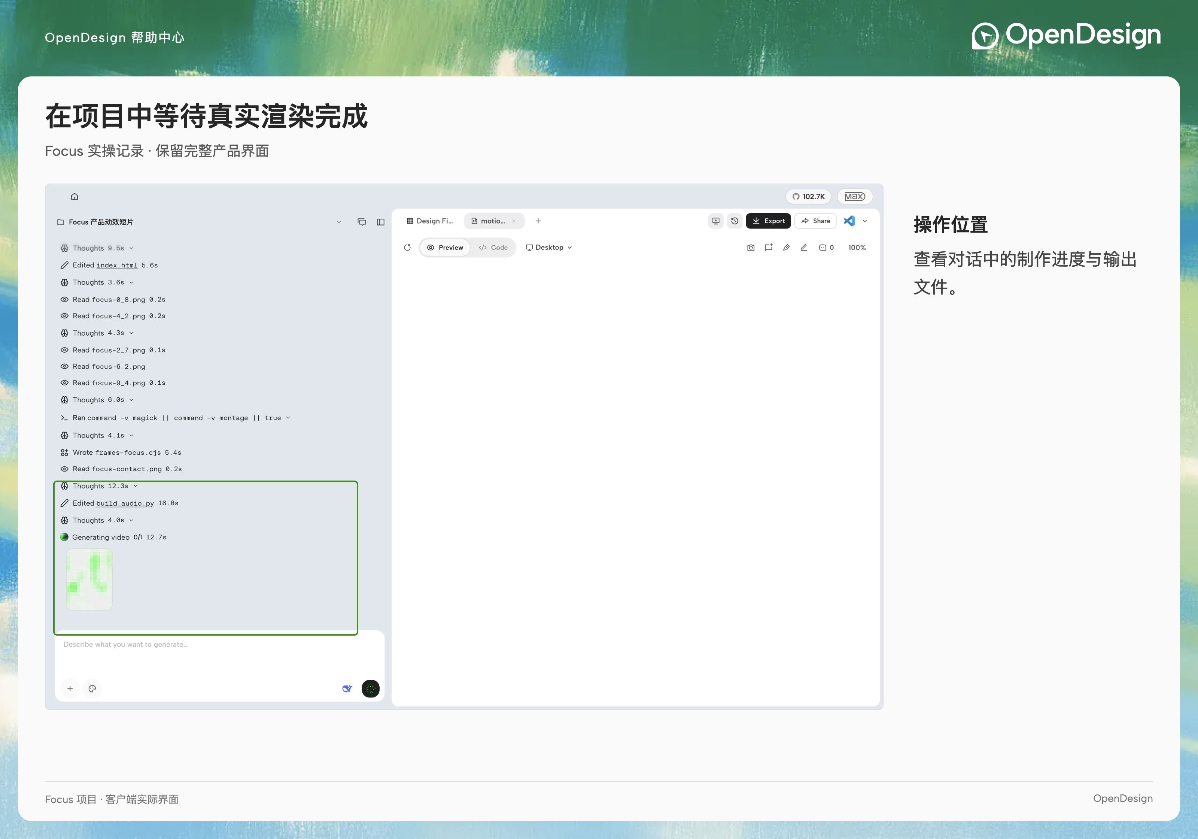Click Read focus-2_7.png row
1198x839 pixels.
click(x=113, y=350)
